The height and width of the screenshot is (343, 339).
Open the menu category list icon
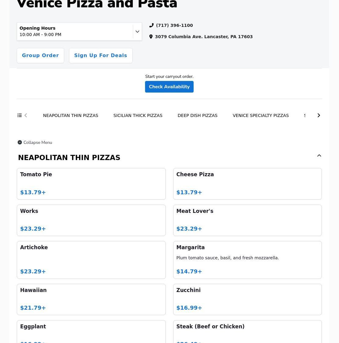tap(20, 115)
